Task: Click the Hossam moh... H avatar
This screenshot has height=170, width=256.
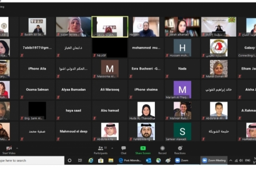Action: (182, 48)
